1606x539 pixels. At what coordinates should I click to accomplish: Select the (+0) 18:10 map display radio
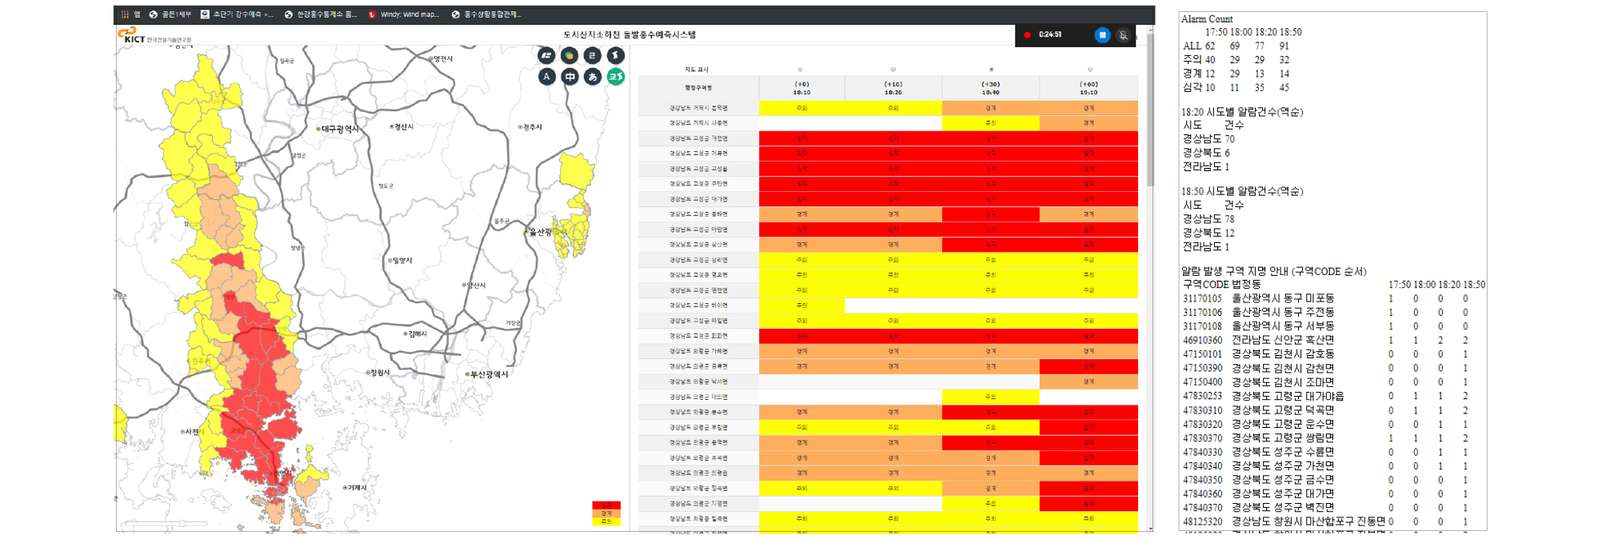tap(801, 70)
